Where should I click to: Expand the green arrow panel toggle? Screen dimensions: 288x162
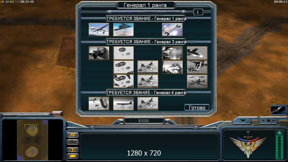pos(243,121)
